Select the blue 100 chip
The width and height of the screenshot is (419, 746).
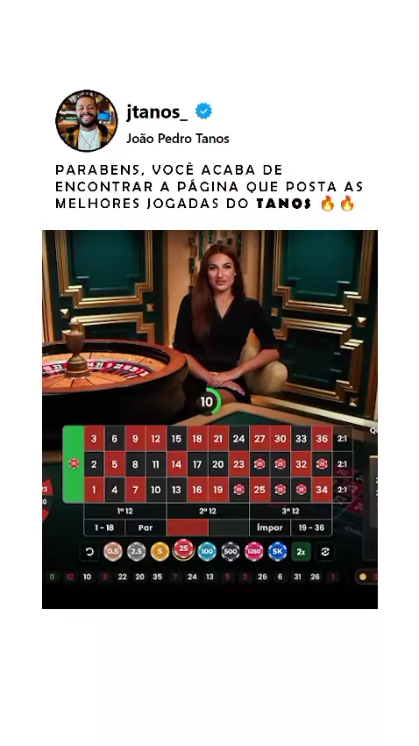pos(207,551)
